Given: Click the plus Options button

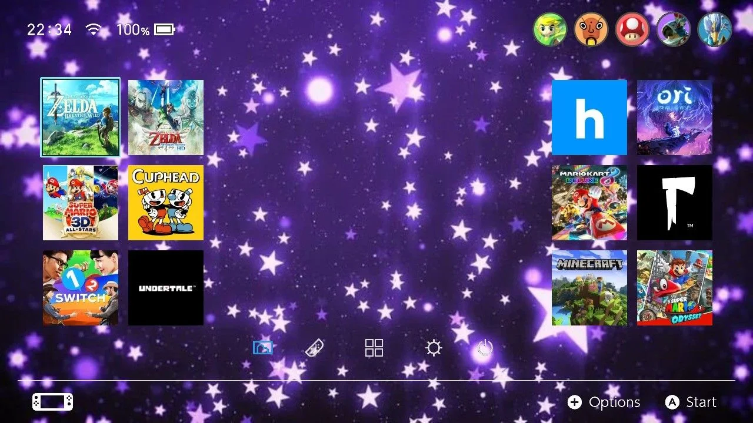Looking at the screenshot, I should coord(604,402).
